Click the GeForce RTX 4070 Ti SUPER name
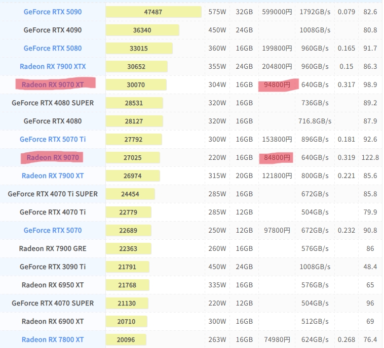The height and width of the screenshot is (348, 384). [53, 194]
